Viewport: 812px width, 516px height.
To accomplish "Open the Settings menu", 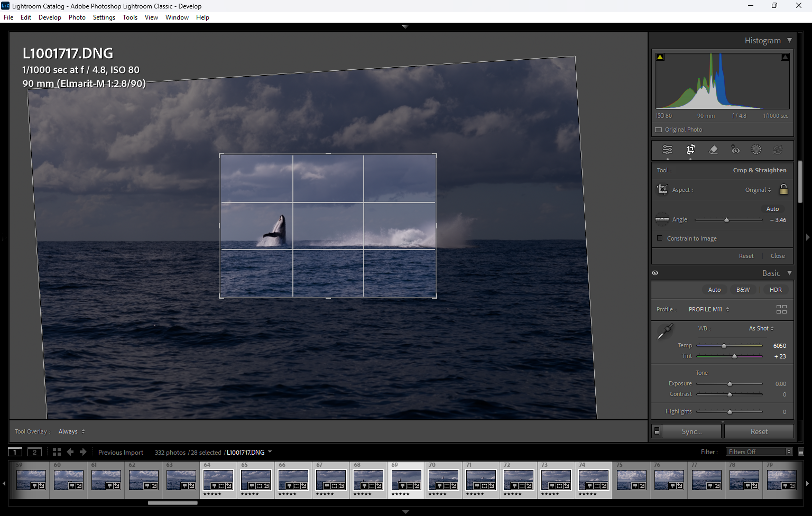I will [104, 17].
